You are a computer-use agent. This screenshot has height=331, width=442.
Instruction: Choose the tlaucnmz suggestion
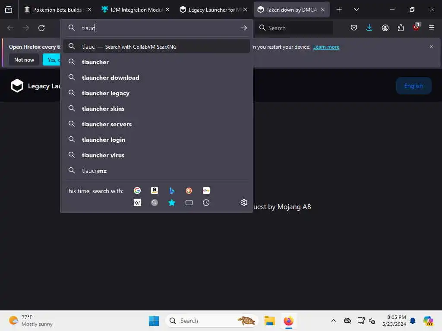[x=156, y=171]
